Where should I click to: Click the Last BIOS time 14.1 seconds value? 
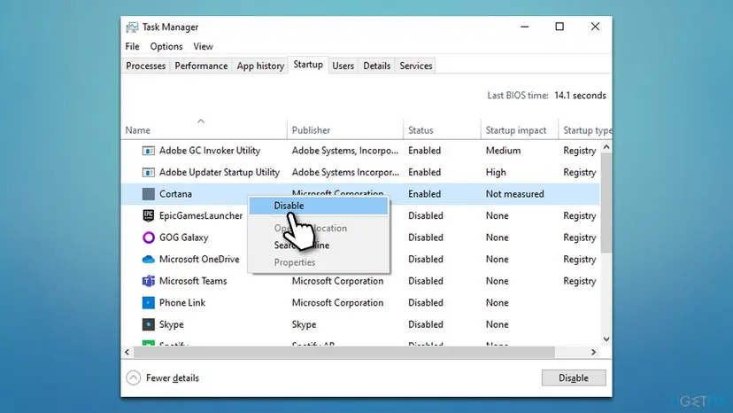(x=580, y=96)
